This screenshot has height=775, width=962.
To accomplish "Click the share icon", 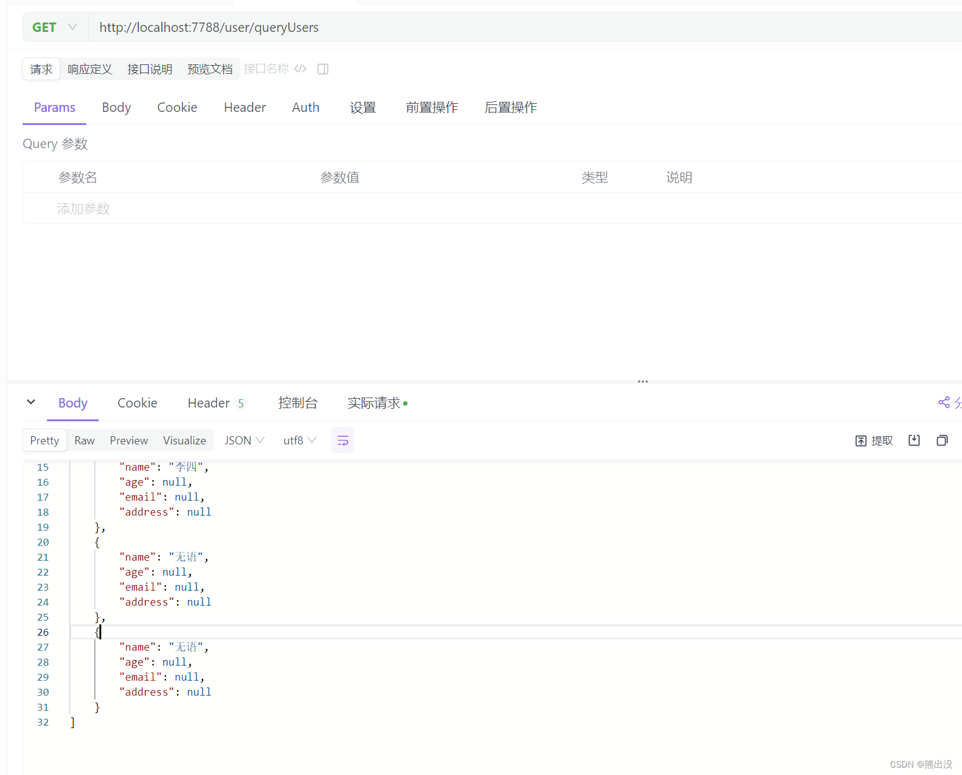I will coord(944,402).
